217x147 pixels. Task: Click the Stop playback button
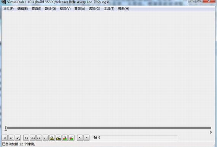[x=5, y=138]
